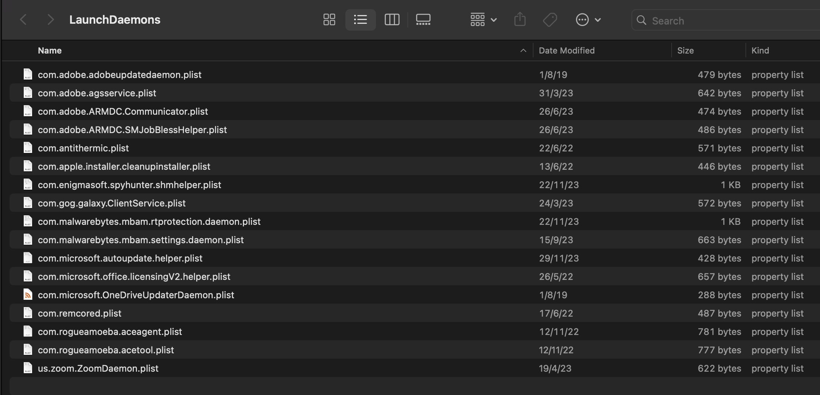The width and height of the screenshot is (820, 395).
Task: Sort by the Name column header
Action: (50, 50)
